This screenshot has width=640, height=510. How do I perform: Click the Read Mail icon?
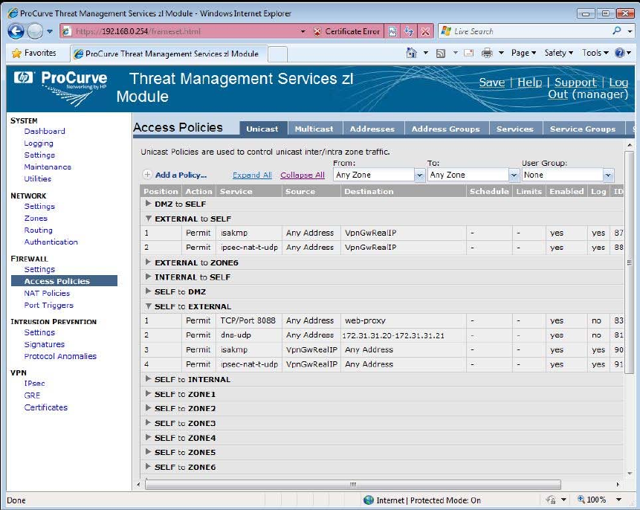468,53
